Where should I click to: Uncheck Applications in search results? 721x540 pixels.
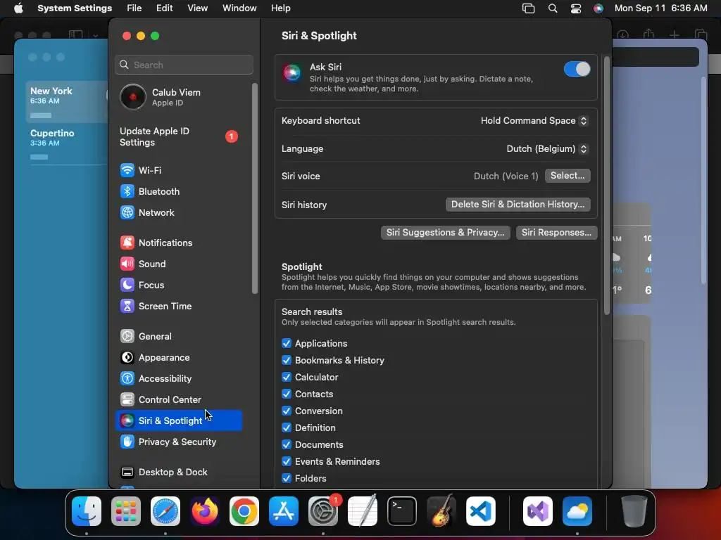pos(287,343)
